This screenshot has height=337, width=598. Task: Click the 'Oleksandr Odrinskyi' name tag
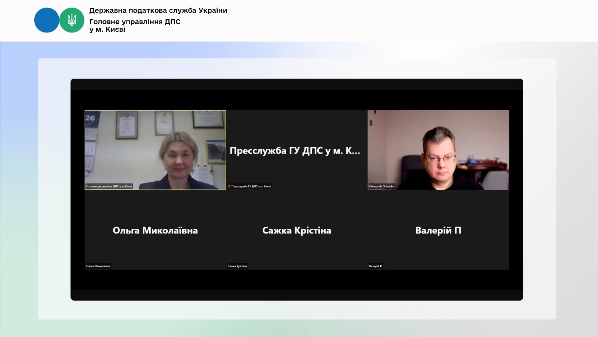[x=381, y=186]
